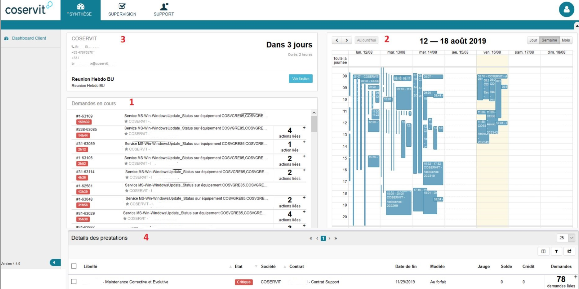Click the Contrat Support cell

coord(323,282)
